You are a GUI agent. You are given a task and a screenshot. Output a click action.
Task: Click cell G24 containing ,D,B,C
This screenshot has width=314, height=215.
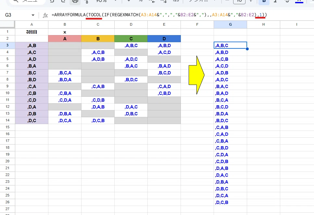click(230, 189)
